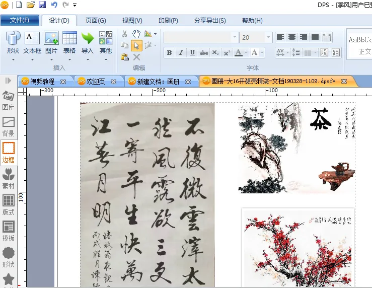This screenshot has height=288, width=372.
Task: Expand the font size dropdown
Action: tap(268, 37)
